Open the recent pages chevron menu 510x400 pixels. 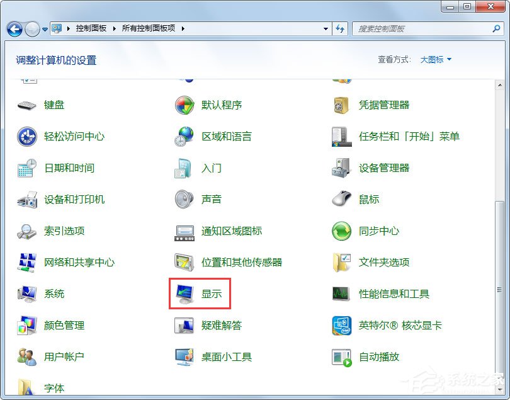[44, 28]
